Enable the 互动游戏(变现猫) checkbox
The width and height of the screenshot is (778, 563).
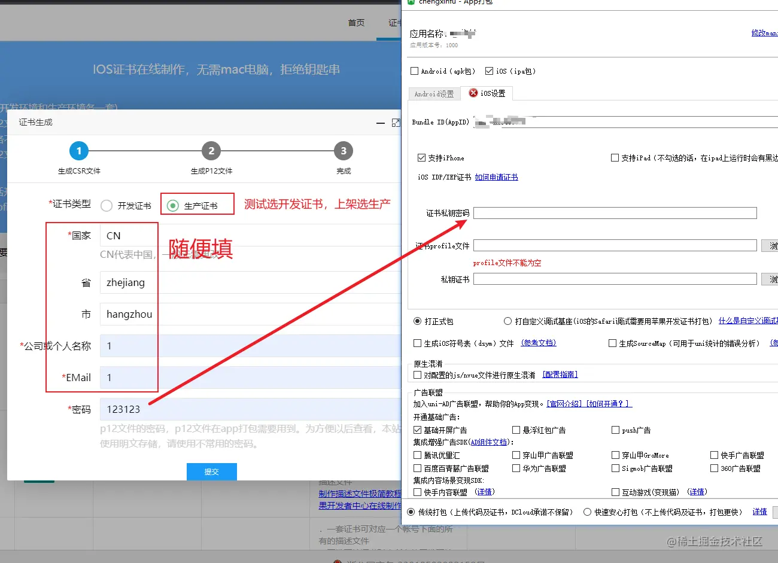tap(615, 492)
